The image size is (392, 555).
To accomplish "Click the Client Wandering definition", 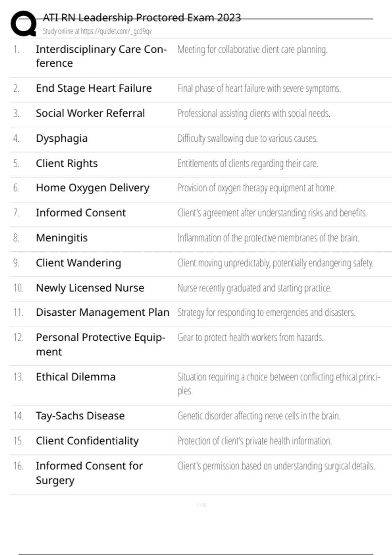I will [275, 263].
